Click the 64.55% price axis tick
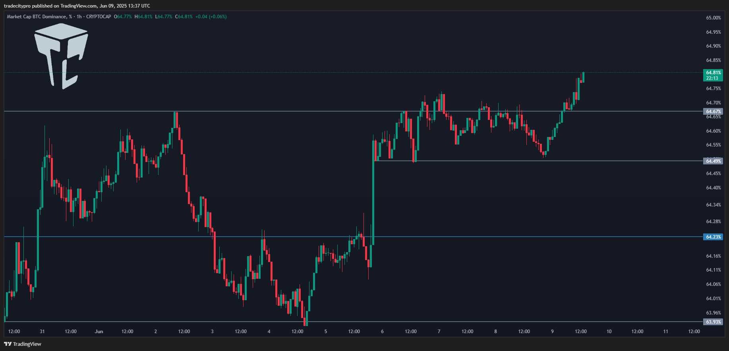This screenshot has height=351, width=729. [x=714, y=145]
